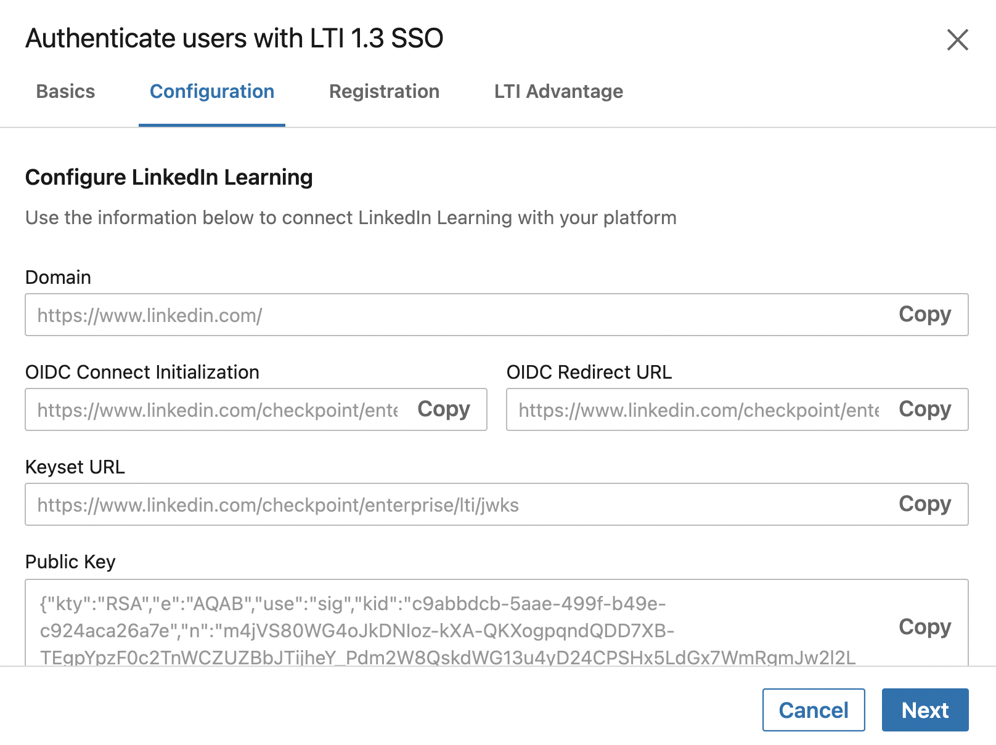Copy the OIDC Redirect URL
The height and width of the screenshot is (745, 996).
(x=925, y=409)
